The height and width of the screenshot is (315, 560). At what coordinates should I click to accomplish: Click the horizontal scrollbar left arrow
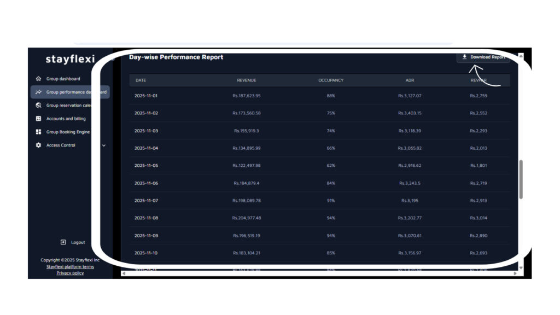(124, 273)
